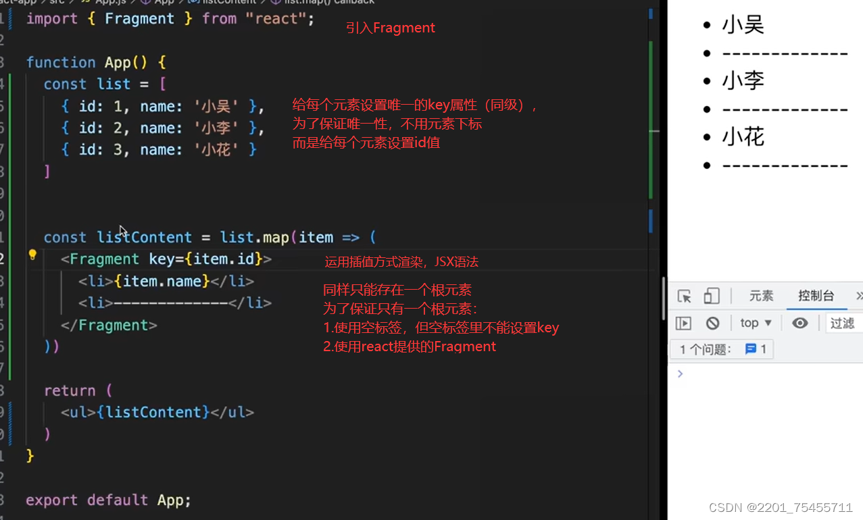863x520 pixels.
Task: Click the App symbol icon in the breadcrumb
Action: tap(144, 2)
